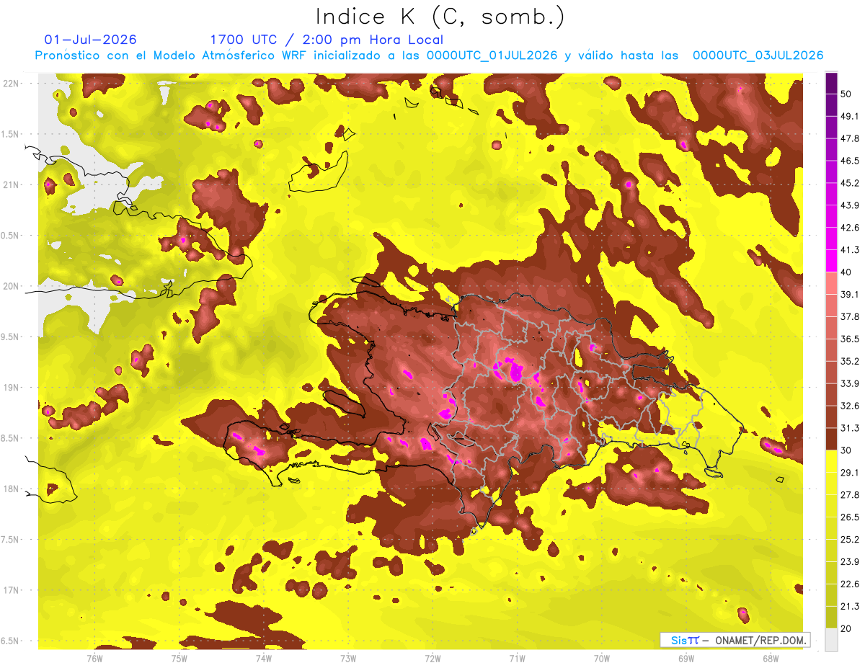Image resolution: width=865 pixels, height=668 pixels.
Task: Click the '0000UTC_01JUL2026' initialization timestamp
Action: [492, 55]
